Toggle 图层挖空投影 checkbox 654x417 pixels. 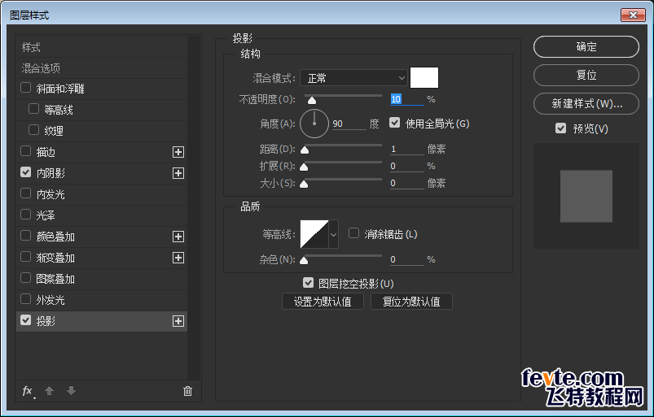pos(308,283)
